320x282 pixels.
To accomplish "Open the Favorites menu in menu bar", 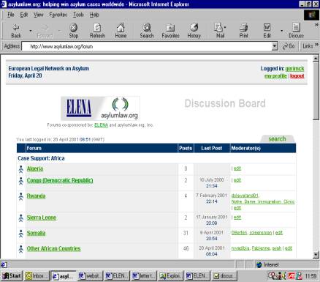I will click(x=58, y=15).
